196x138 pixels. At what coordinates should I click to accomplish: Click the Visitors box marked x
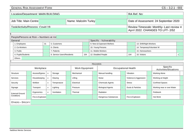(180, 55)
